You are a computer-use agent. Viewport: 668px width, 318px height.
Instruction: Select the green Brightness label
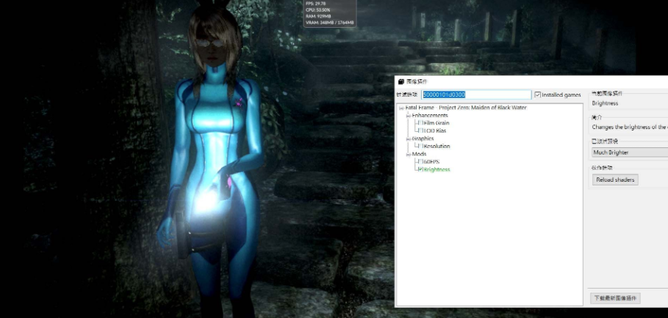pyautogui.click(x=437, y=169)
